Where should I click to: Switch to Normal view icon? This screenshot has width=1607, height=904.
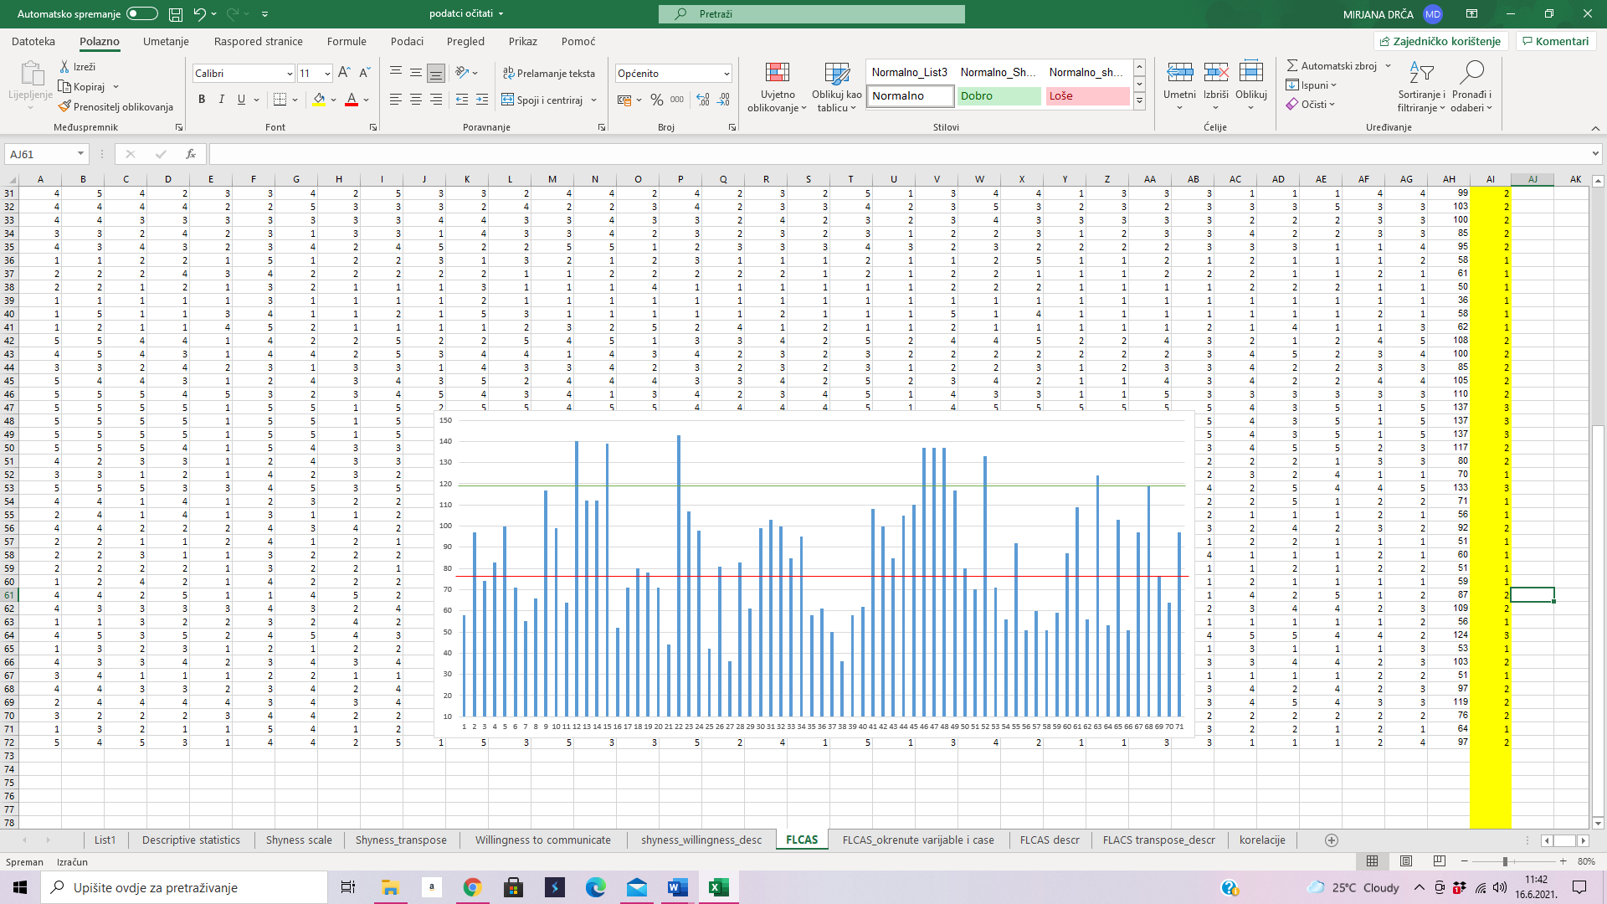point(1373,861)
